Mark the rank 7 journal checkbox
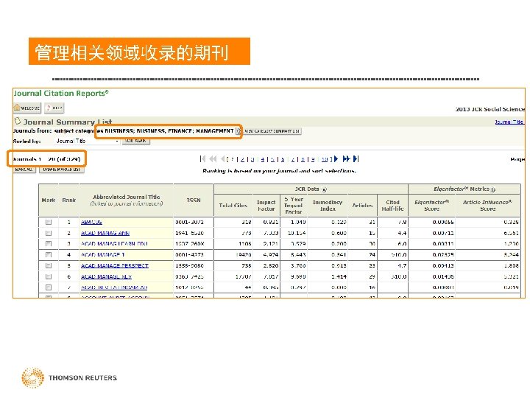 tap(49, 287)
